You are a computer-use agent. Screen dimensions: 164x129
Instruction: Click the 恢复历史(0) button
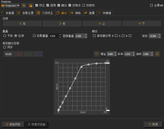tap(37, 124)
